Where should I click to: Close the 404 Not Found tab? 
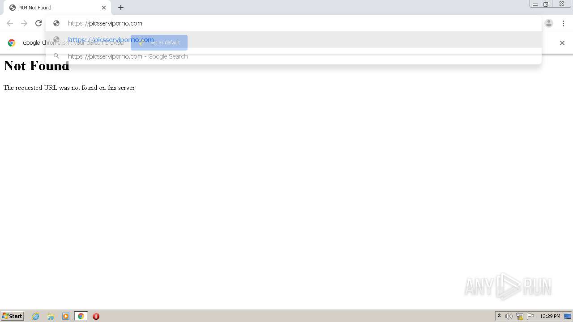[104, 8]
